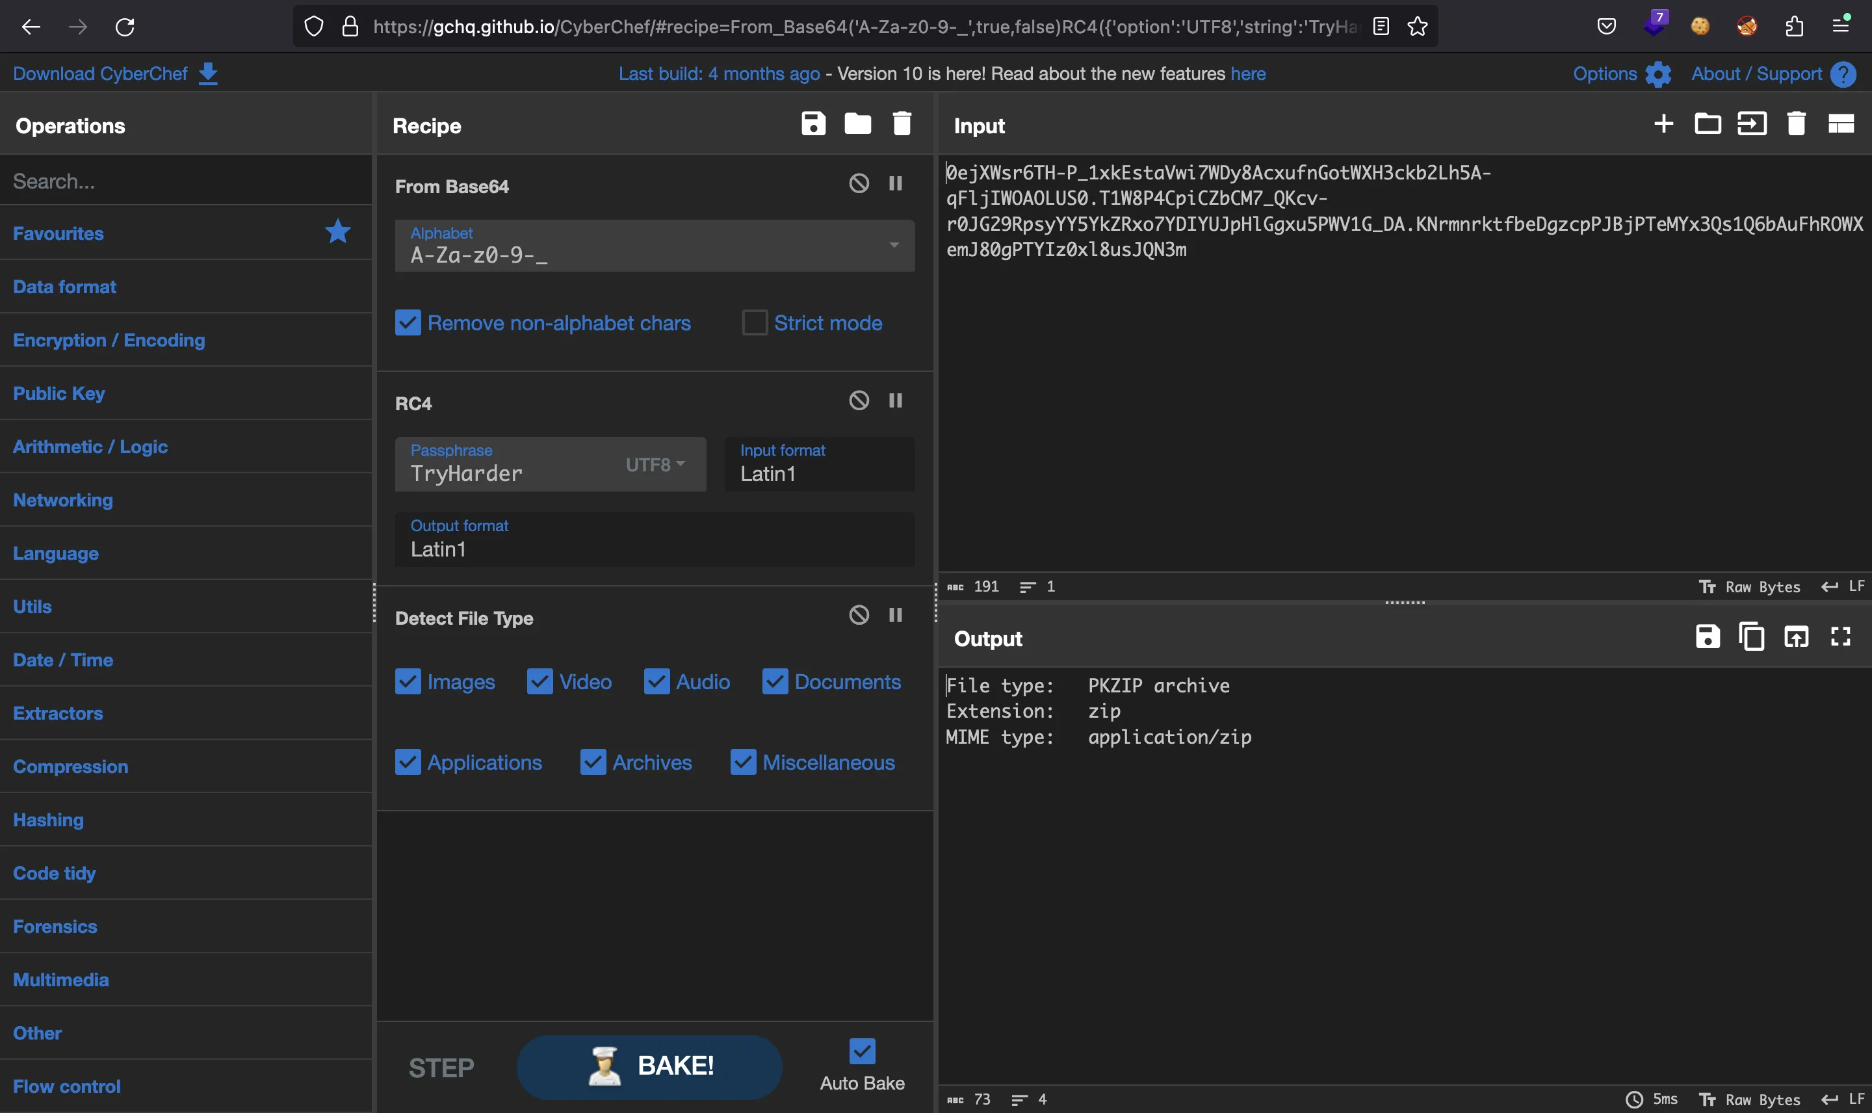The width and height of the screenshot is (1872, 1113).
Task: Save output to file
Action: (1707, 636)
